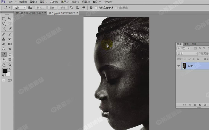Select the Zoom tool in toolbox
Screen dimensions: 209x130
coord(10,65)
